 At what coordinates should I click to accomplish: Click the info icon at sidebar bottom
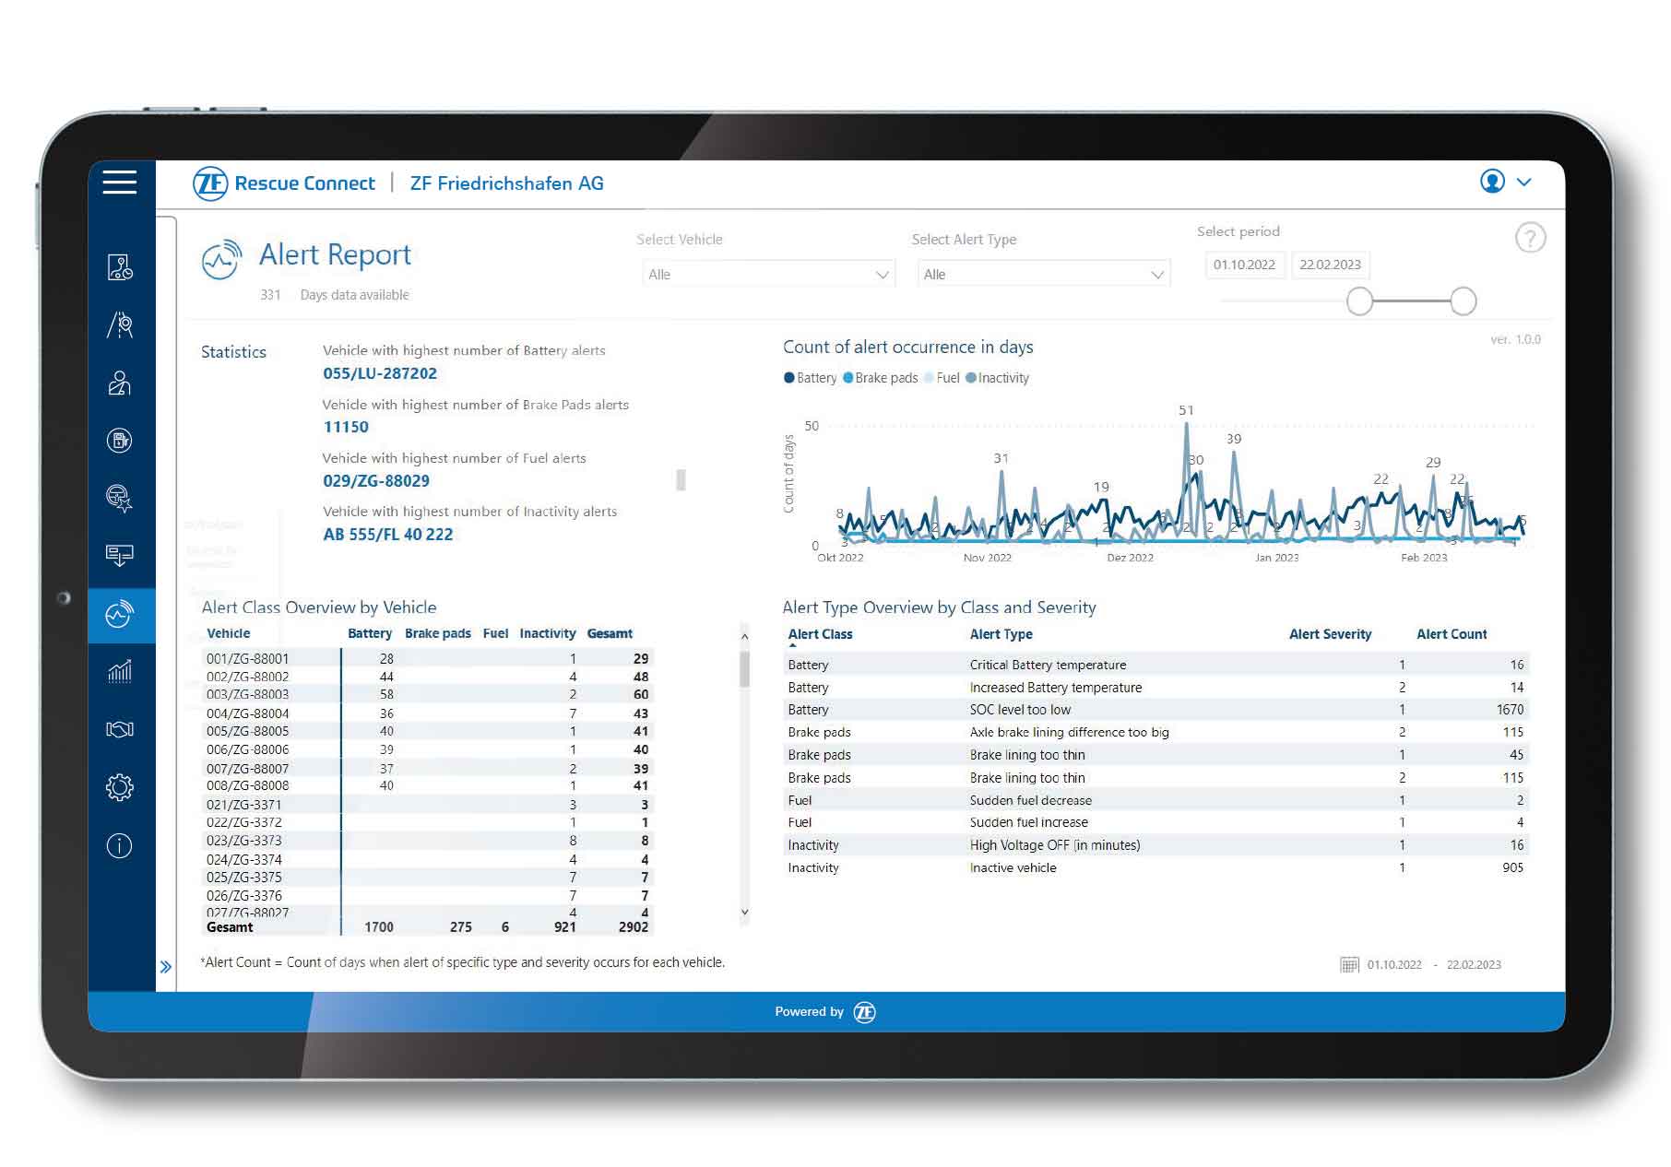point(120,845)
